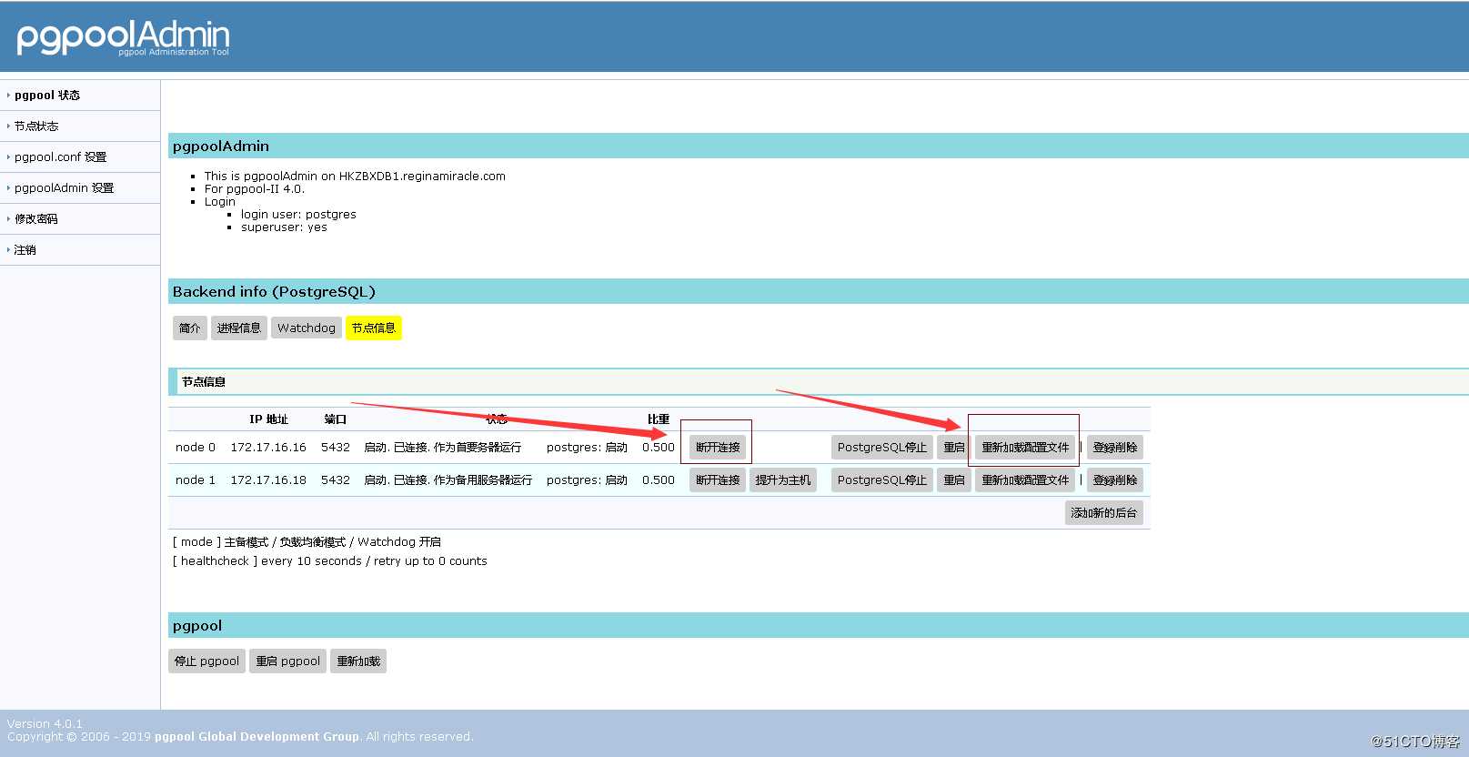Image resolution: width=1469 pixels, height=757 pixels.
Task: Open the 节点状态 sidebar menu
Action: [x=36, y=126]
